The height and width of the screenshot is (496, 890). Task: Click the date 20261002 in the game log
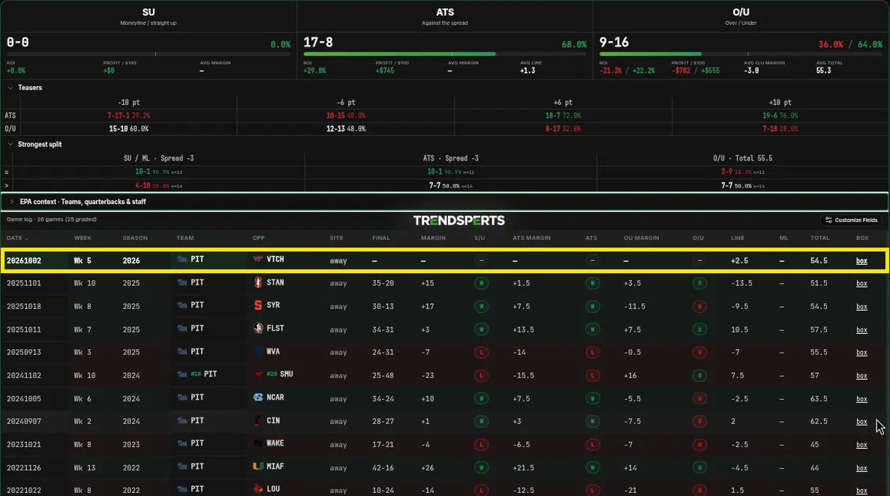point(24,260)
